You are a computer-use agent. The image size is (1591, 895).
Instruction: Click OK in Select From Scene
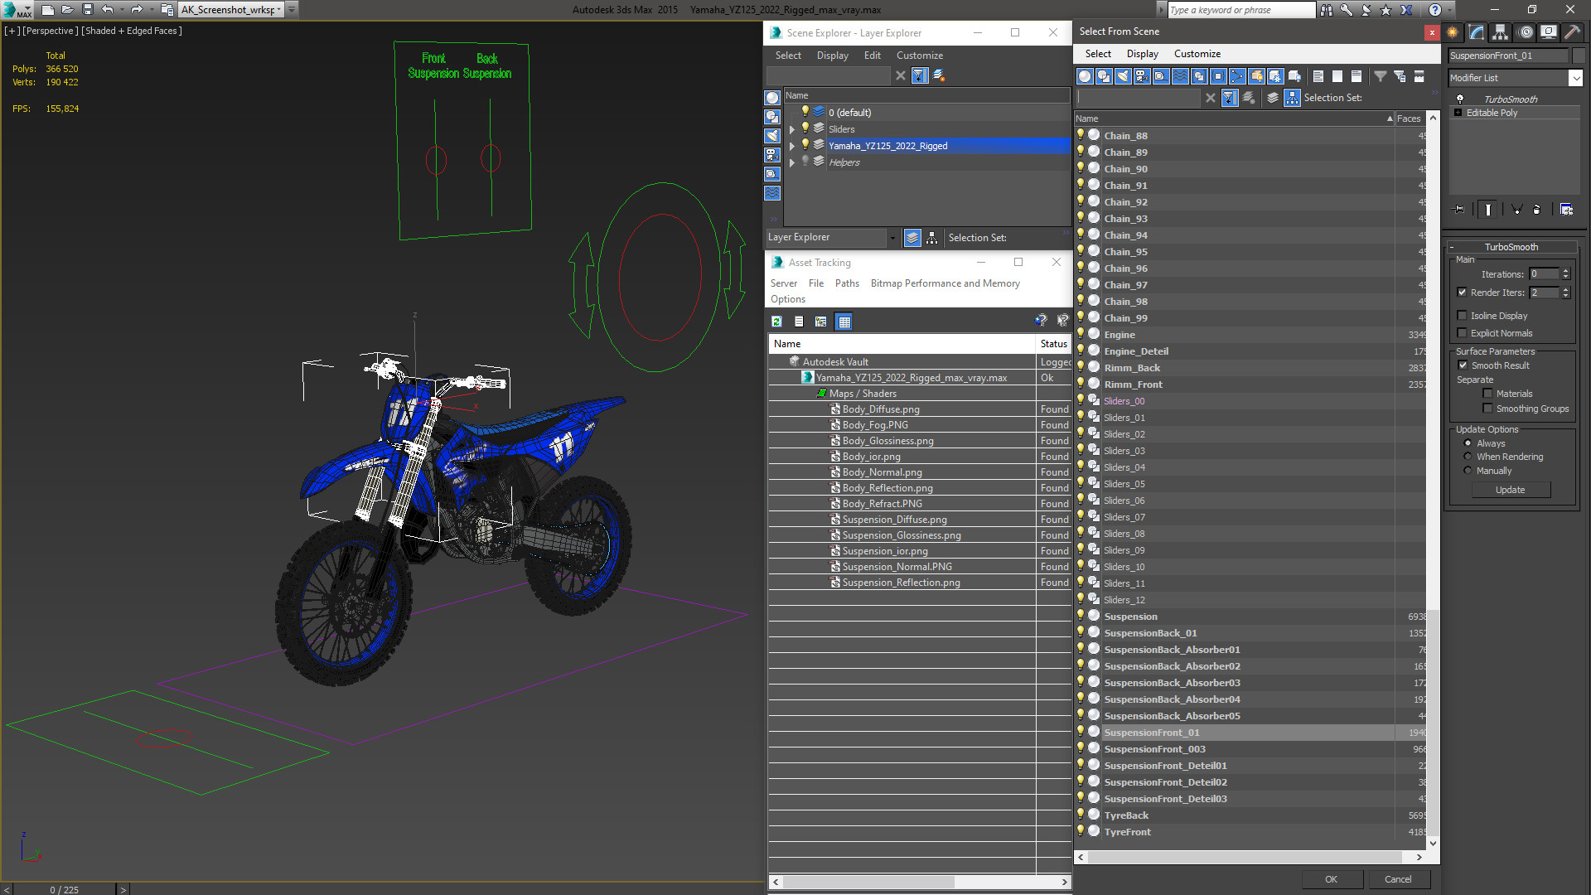tap(1331, 879)
